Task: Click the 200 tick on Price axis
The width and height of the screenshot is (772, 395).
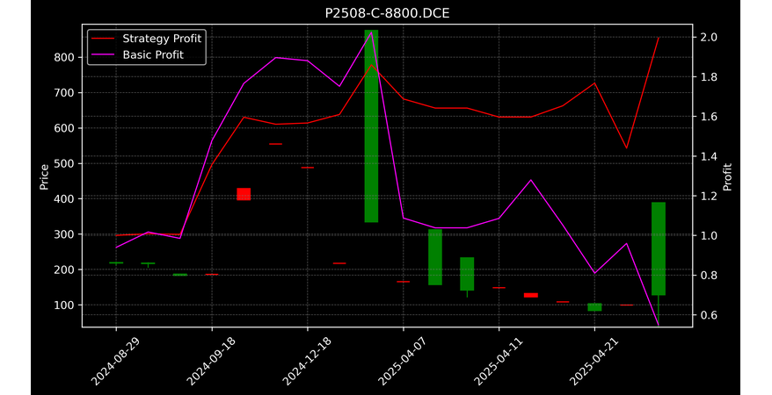Action: tap(64, 269)
